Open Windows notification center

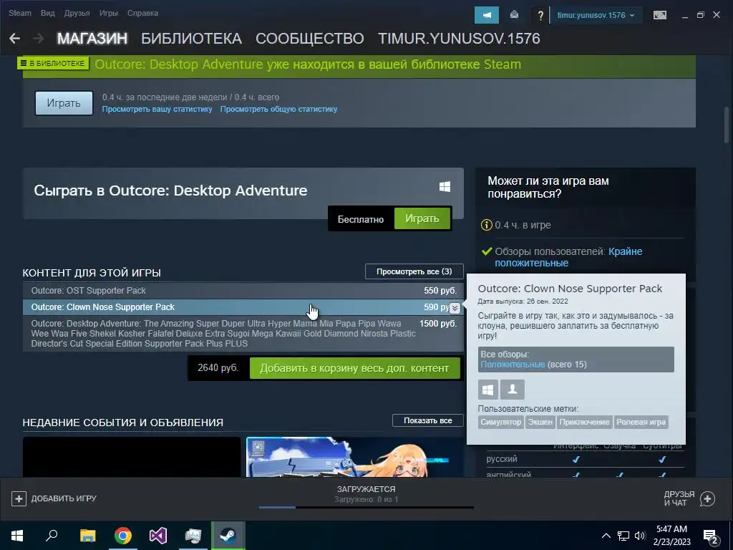point(711,536)
